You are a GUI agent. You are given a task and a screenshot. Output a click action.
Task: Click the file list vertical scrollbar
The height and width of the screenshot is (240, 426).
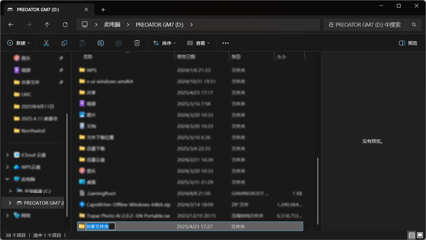tap(317, 191)
